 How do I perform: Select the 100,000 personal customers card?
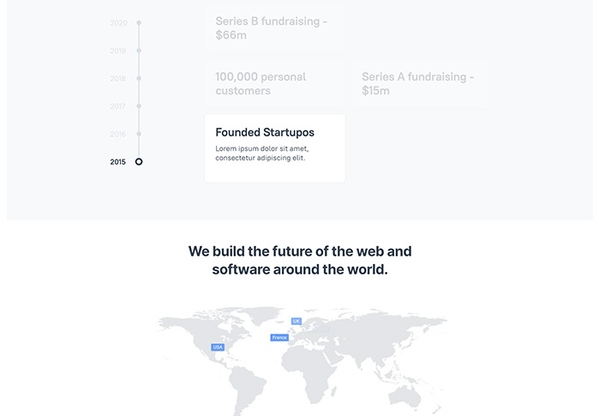[x=274, y=83]
